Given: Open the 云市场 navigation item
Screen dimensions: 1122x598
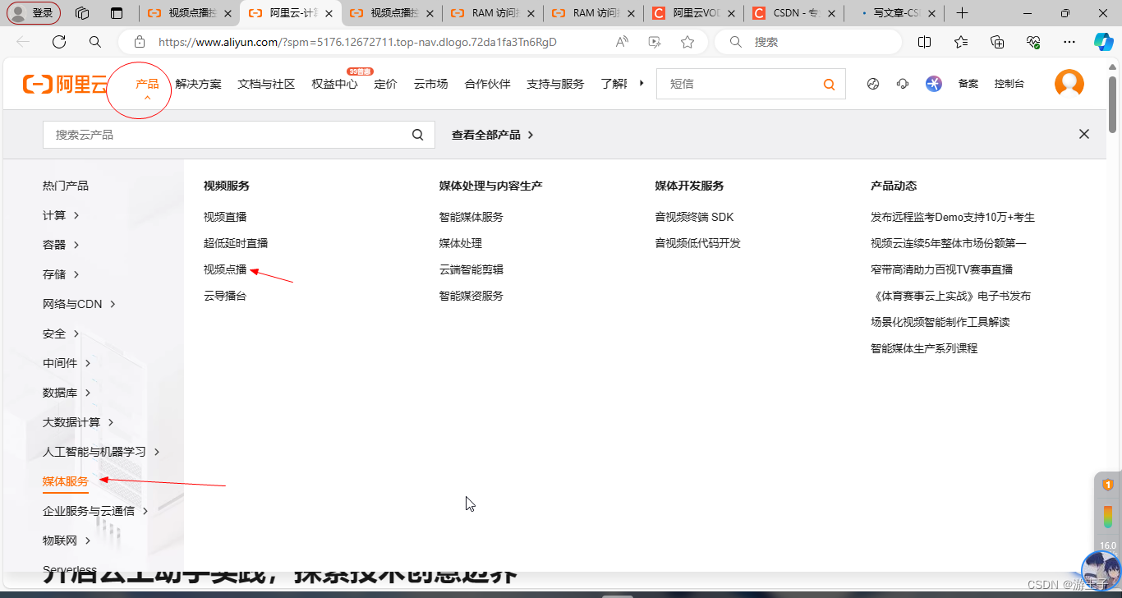Looking at the screenshot, I should (x=430, y=84).
